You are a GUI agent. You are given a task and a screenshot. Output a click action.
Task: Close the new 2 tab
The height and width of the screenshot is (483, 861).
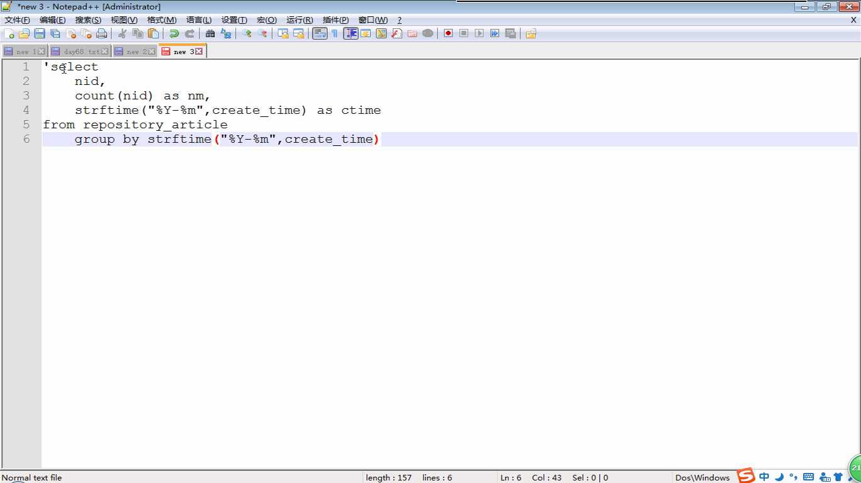pos(152,52)
